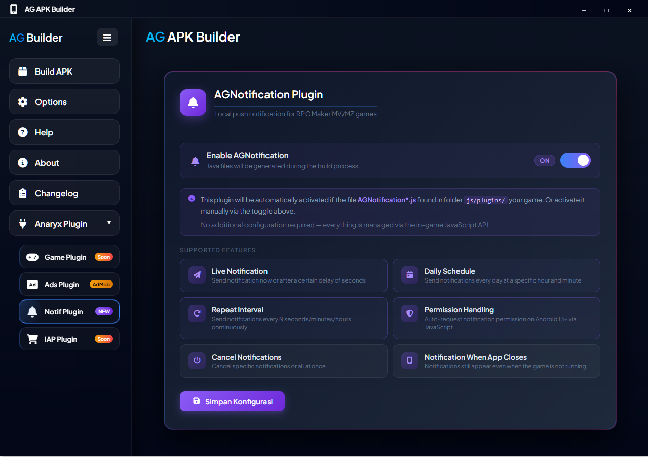The image size is (648, 457).
Task: Click the AGNotification*.js highlighted filename
Action: [x=387, y=200]
